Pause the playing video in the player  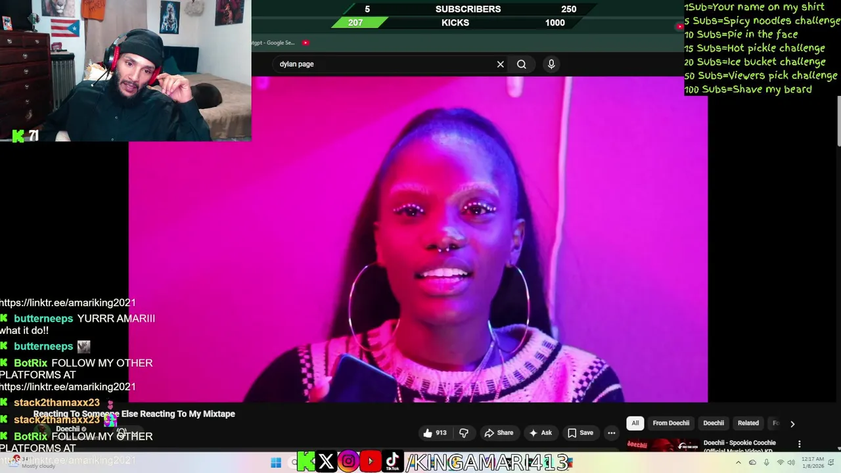[418, 239]
